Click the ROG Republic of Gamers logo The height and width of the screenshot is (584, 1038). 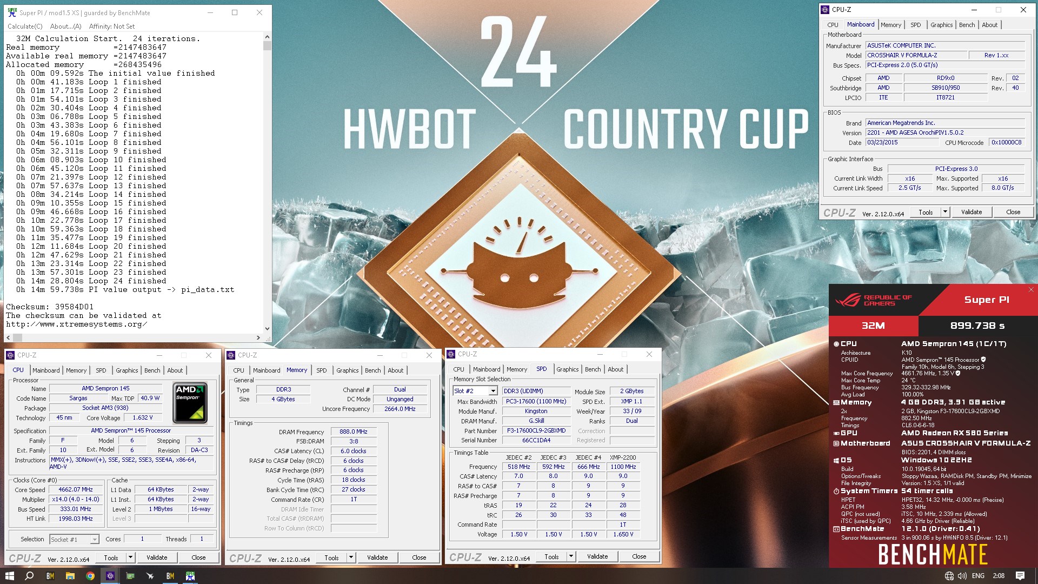pyautogui.click(x=873, y=300)
